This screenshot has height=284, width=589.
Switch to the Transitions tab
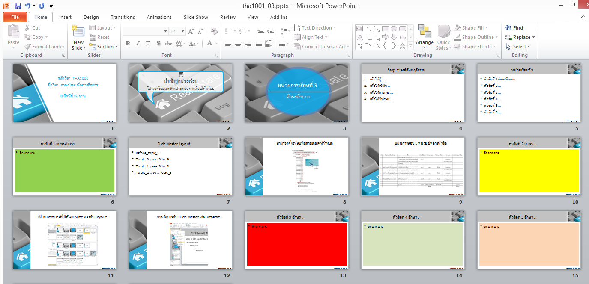tap(123, 17)
